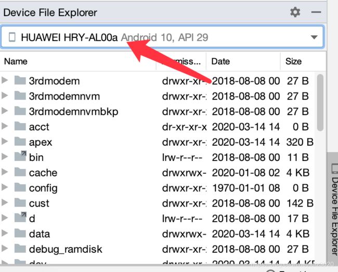Viewport: 338px width, 272px height.
Task: Click the cache folder icon
Action: tap(20, 172)
